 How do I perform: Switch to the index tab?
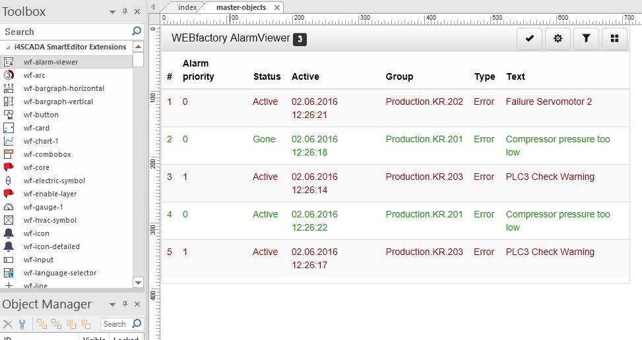coord(187,7)
